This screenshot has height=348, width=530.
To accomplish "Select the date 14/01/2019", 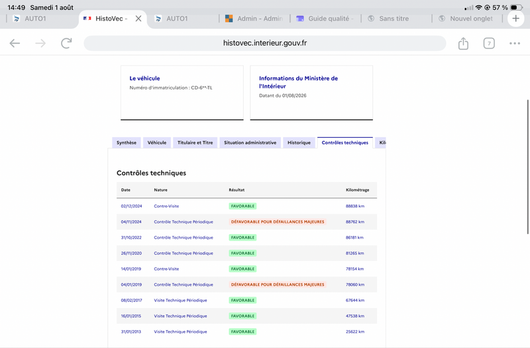I will click(131, 269).
